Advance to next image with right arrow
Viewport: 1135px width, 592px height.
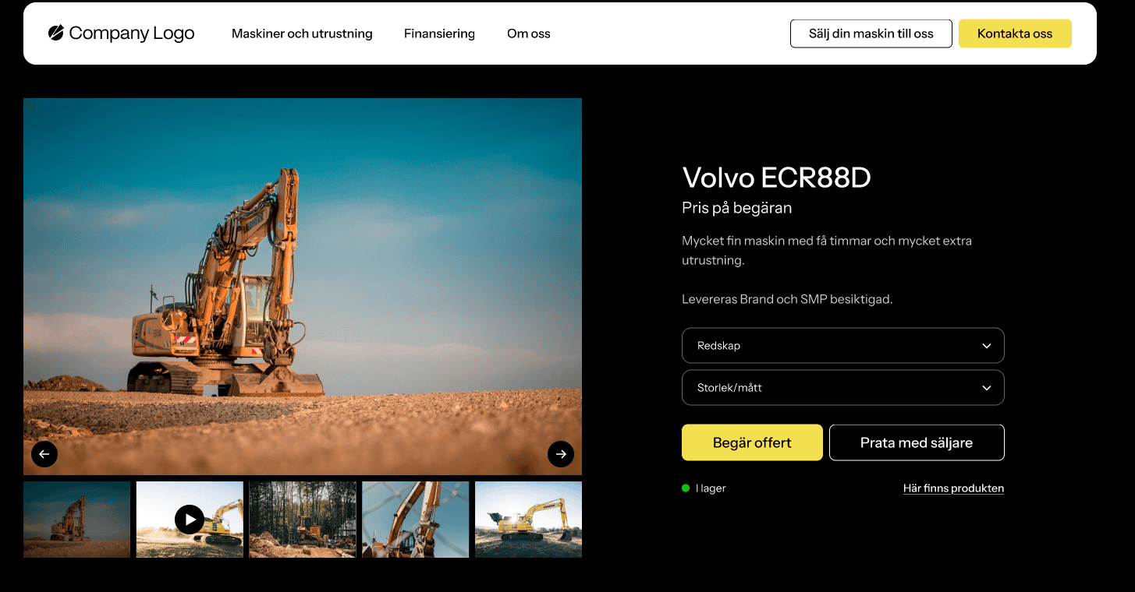561,454
